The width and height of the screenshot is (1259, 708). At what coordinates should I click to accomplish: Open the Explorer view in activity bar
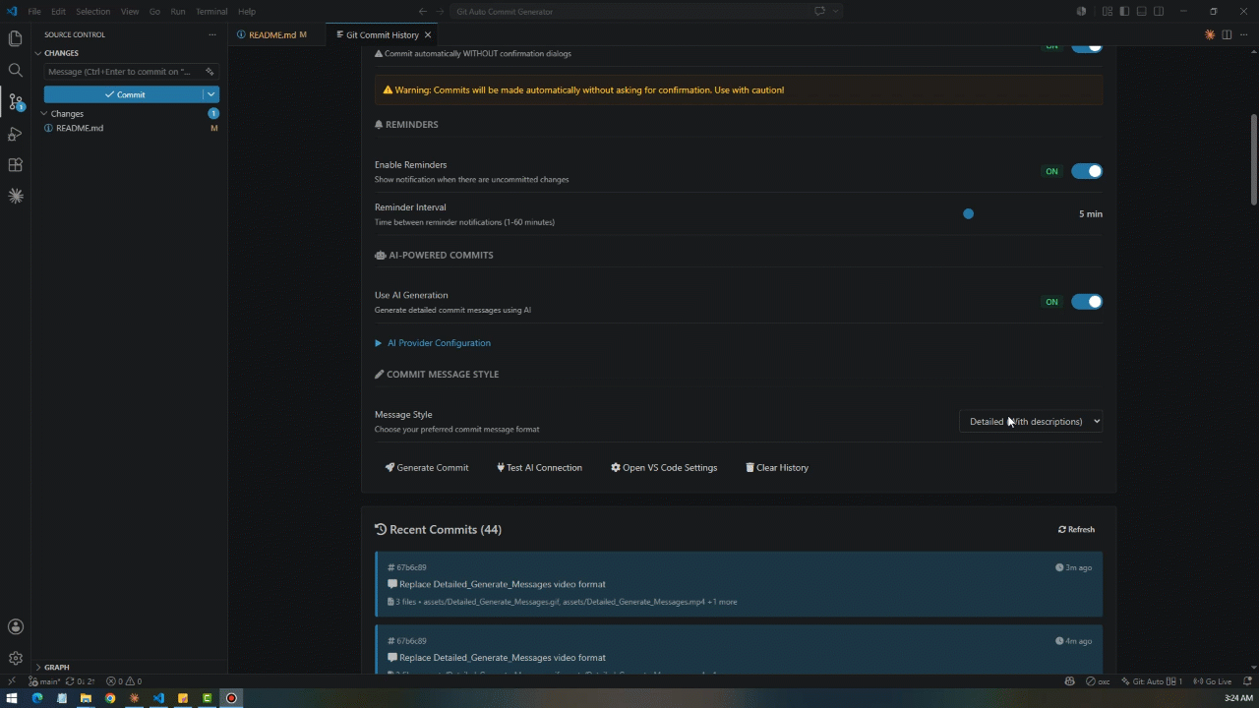tap(15, 39)
